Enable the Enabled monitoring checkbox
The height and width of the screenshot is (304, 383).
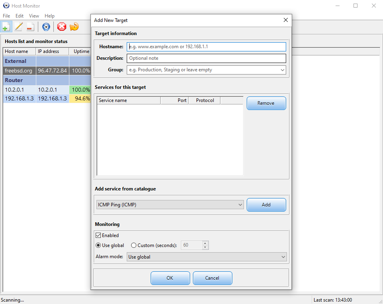coord(98,235)
